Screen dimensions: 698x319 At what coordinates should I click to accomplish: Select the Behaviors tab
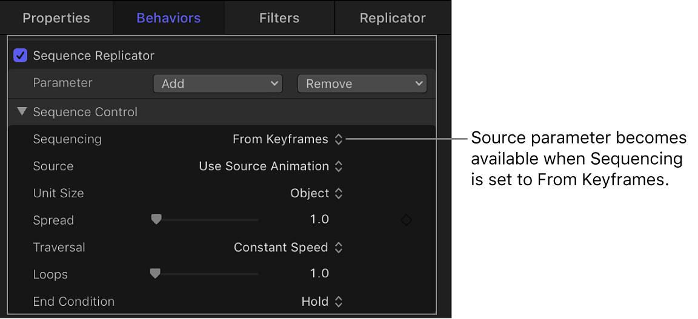click(x=168, y=18)
